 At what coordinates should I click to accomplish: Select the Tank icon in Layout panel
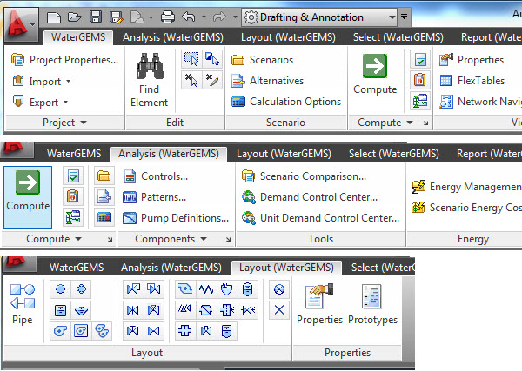coord(60,310)
